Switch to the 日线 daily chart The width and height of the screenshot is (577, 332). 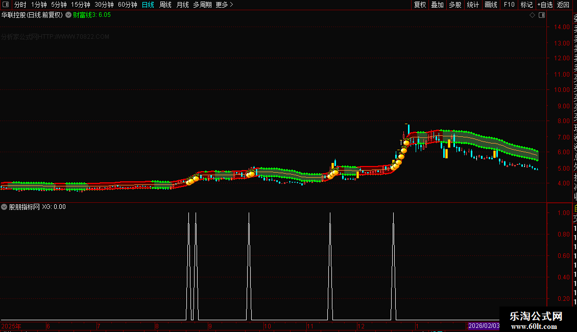tap(148, 5)
